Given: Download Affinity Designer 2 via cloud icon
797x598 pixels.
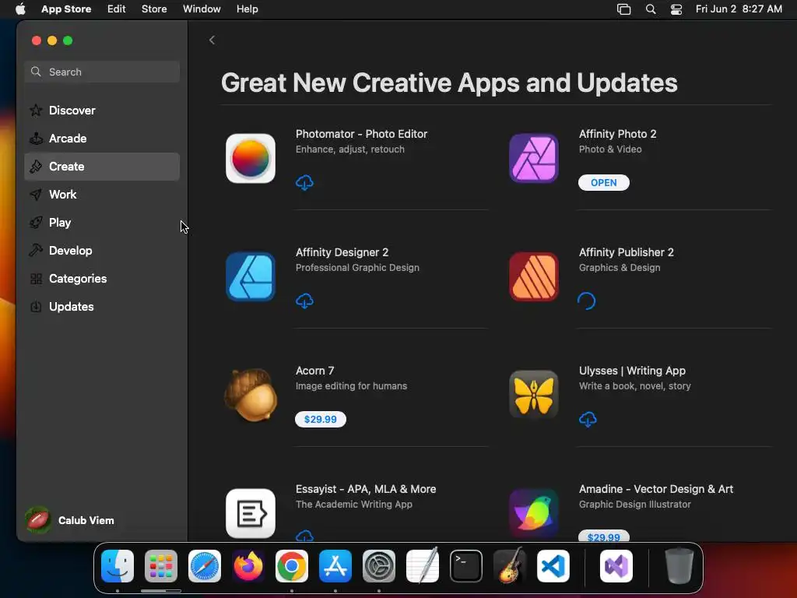Looking at the screenshot, I should click(x=304, y=301).
